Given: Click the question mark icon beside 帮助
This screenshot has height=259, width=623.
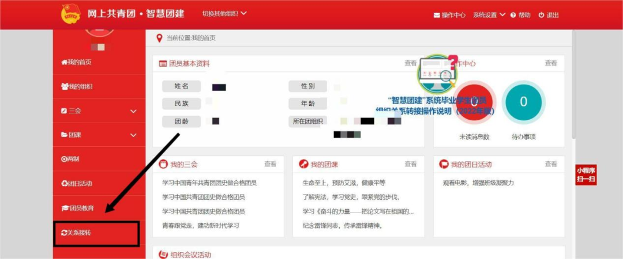Looking at the screenshot, I should coord(513,15).
